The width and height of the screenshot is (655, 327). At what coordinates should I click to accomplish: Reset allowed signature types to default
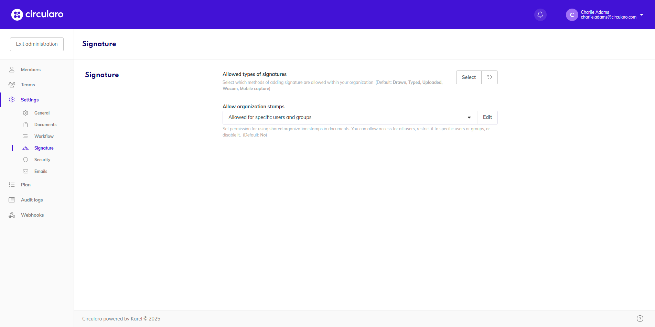[490, 77]
